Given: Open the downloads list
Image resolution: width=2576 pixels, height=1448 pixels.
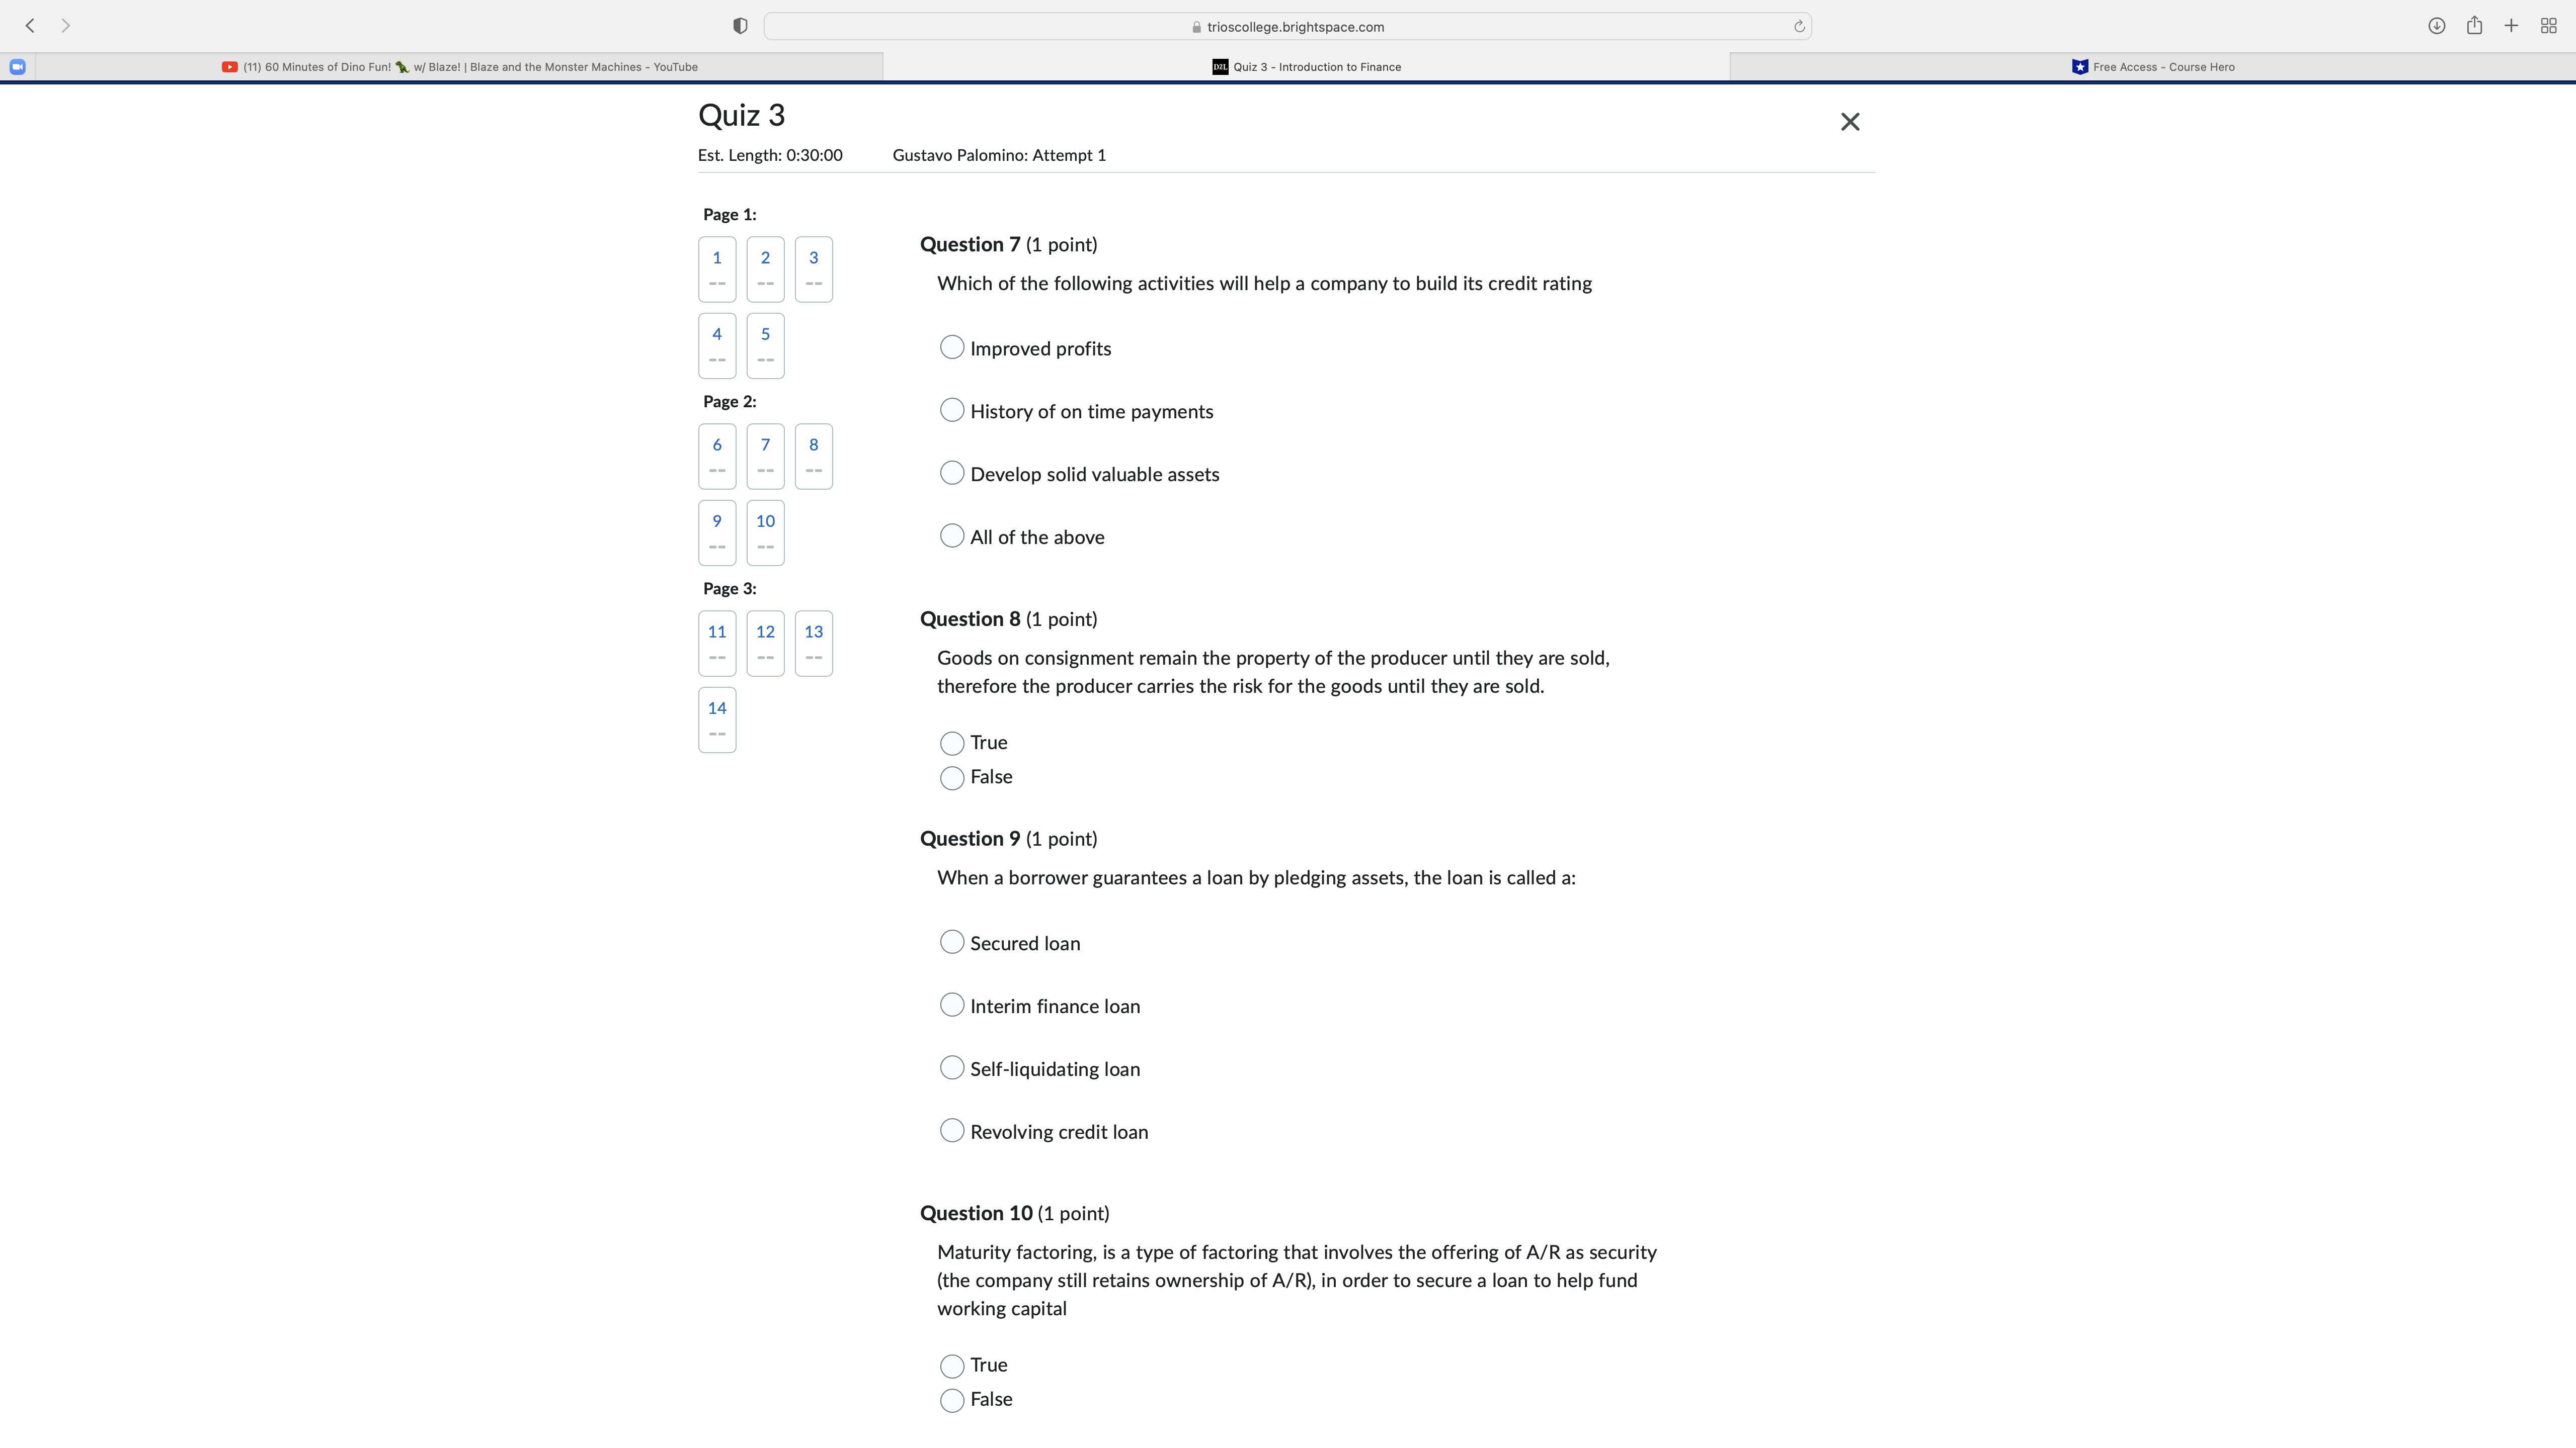Looking at the screenshot, I should point(2436,25).
